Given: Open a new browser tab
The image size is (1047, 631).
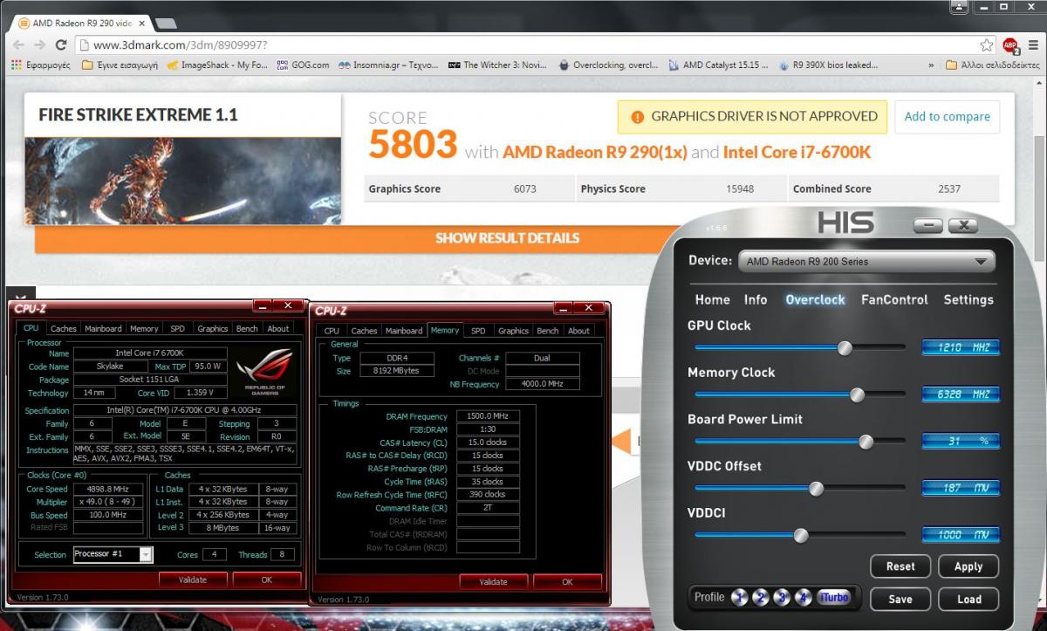Looking at the screenshot, I should [165, 22].
